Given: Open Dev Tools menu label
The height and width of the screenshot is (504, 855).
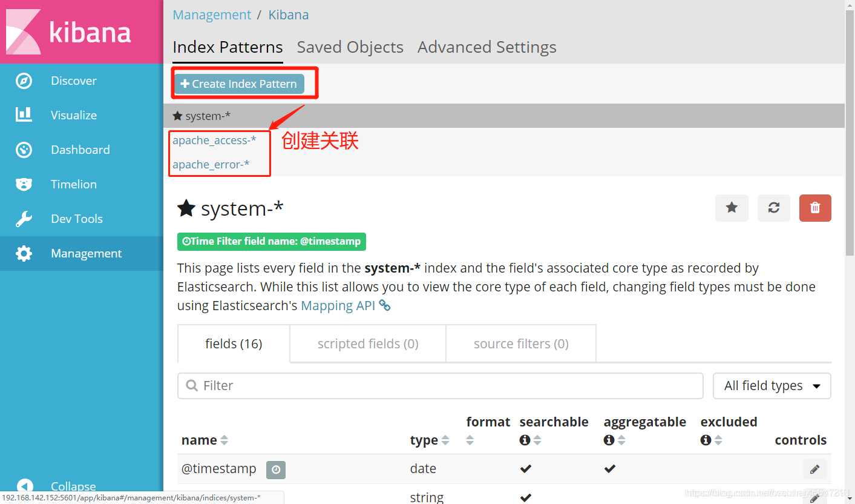Looking at the screenshot, I should [x=77, y=219].
